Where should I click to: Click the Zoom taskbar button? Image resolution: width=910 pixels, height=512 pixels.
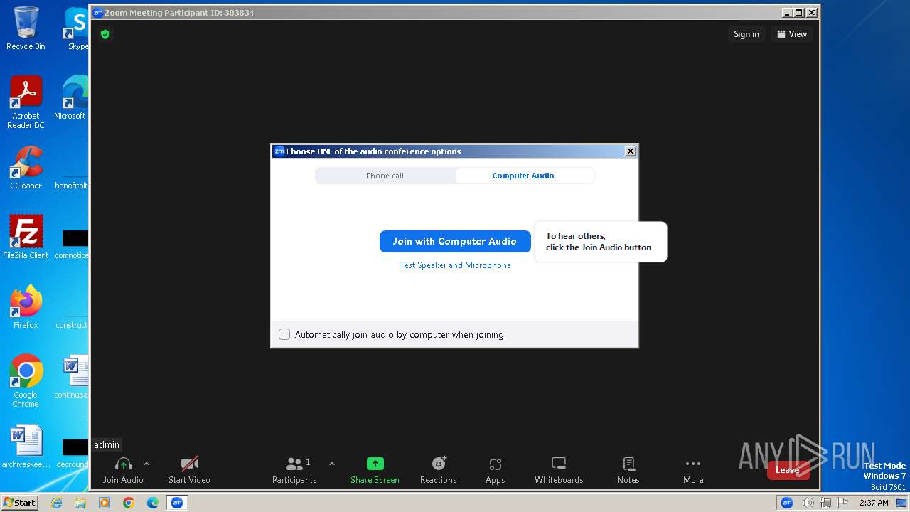tap(177, 503)
